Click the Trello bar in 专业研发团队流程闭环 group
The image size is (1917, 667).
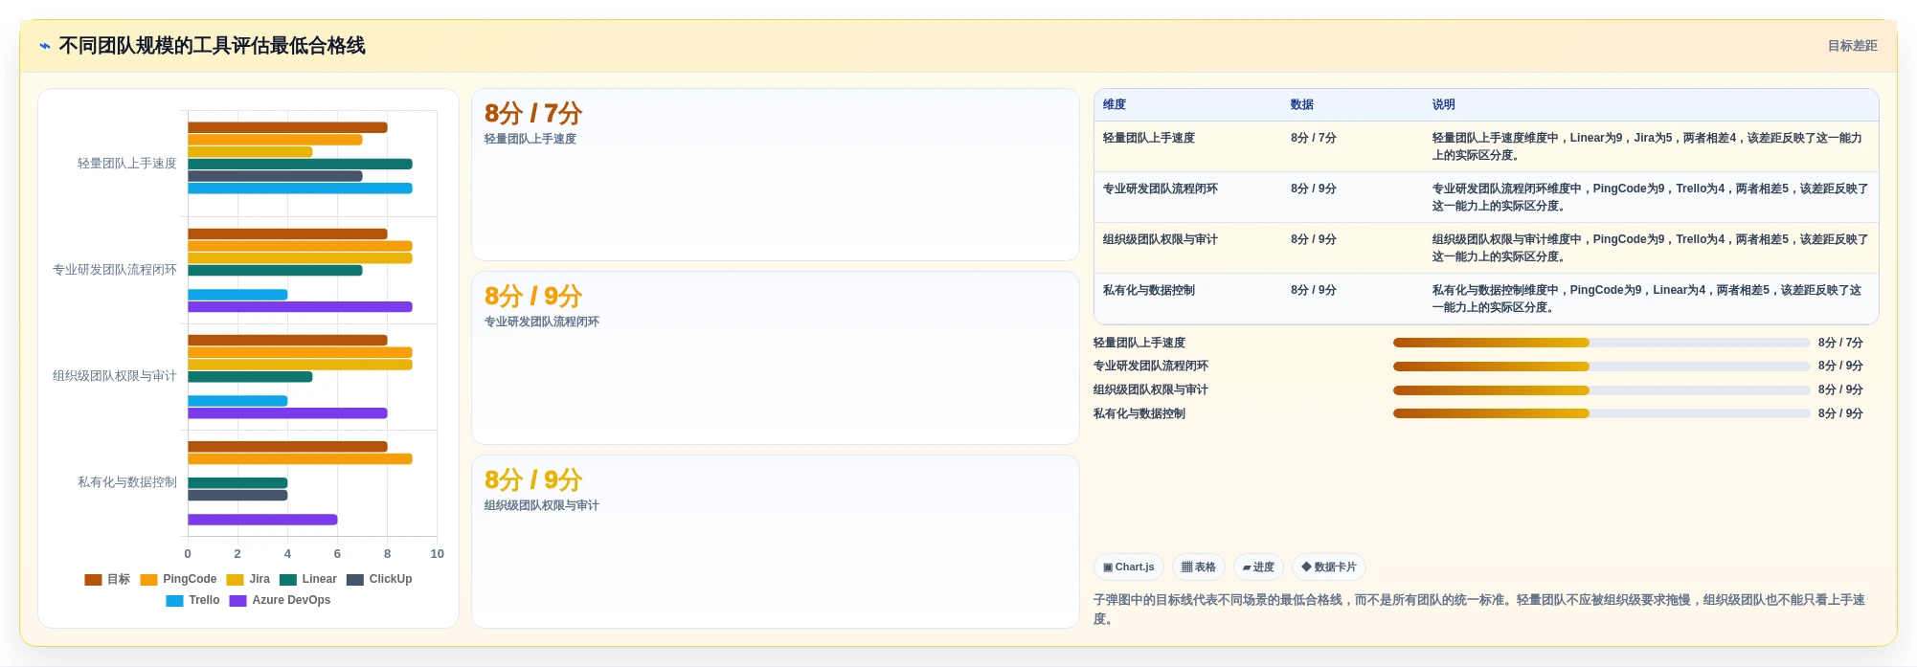237,295
